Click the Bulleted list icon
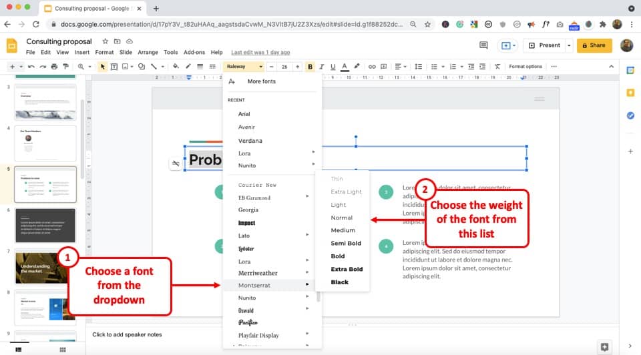The height and width of the screenshot is (355, 641). click(434, 67)
